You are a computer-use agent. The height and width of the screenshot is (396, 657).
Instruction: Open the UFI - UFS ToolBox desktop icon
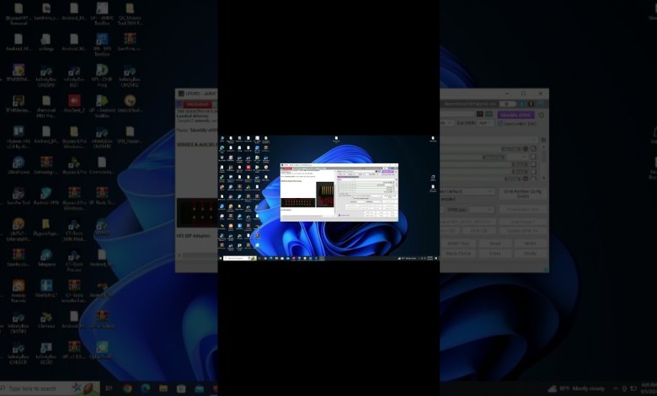click(x=101, y=40)
